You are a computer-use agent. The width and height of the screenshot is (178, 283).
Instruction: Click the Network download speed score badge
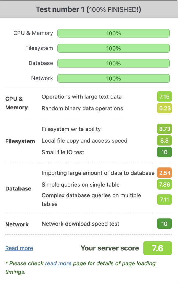coord(164,224)
